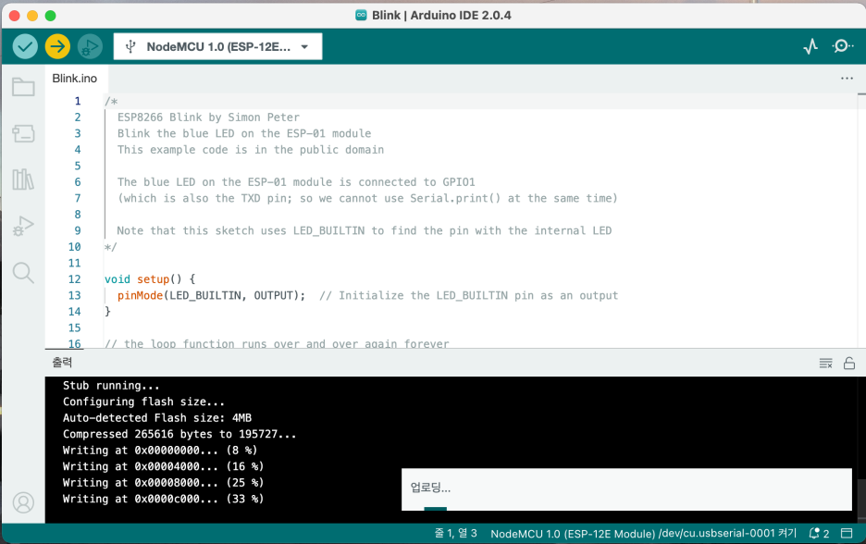Click the 업로딩 upload progress bar
This screenshot has height=544, width=866.
[x=435, y=508]
